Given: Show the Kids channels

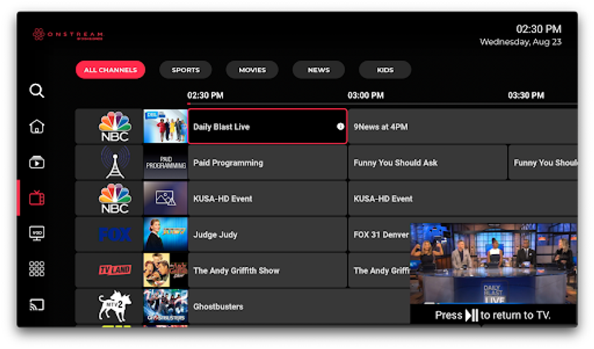Looking at the screenshot, I should 385,70.
